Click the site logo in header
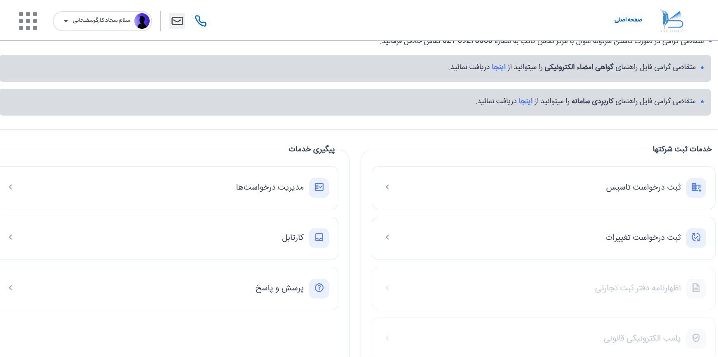The image size is (718, 357). click(x=672, y=21)
